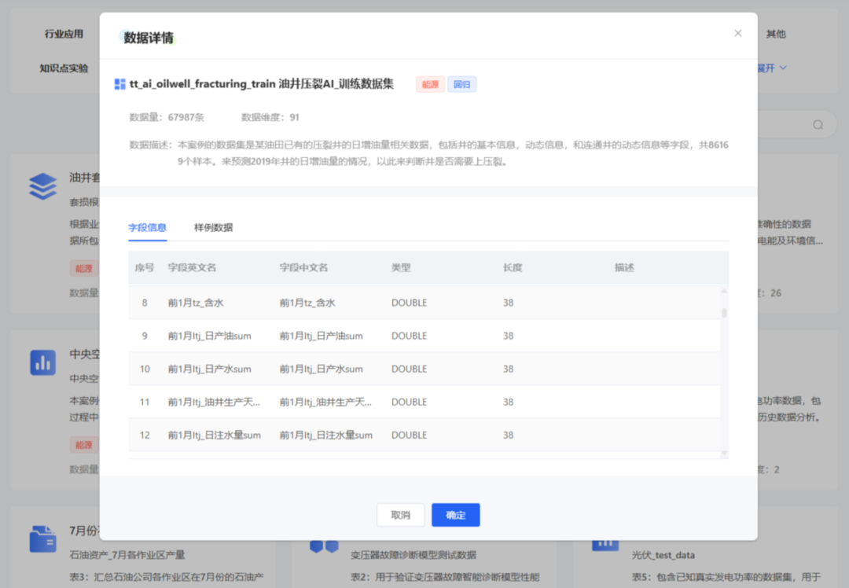Image resolution: width=849 pixels, height=588 pixels.
Task: Click the stacked layers icon on 油井套 card
Action: (43, 186)
